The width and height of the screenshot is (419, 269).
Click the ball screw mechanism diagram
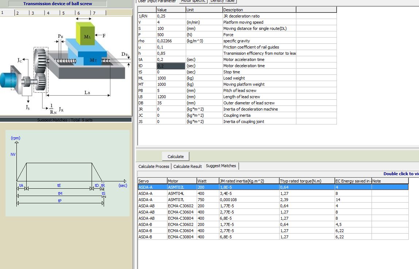click(65, 66)
